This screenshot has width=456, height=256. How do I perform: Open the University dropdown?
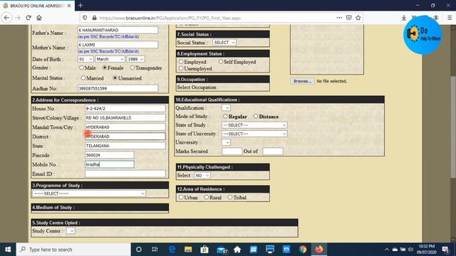click(227, 142)
